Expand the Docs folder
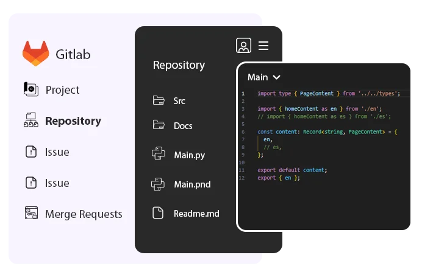Image resolution: width=433 pixels, height=280 pixels. [182, 125]
